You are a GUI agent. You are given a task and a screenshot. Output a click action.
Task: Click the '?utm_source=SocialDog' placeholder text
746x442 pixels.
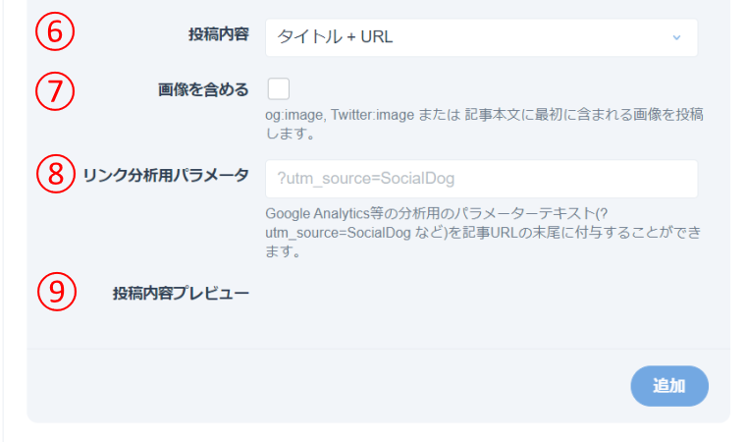coord(365,179)
